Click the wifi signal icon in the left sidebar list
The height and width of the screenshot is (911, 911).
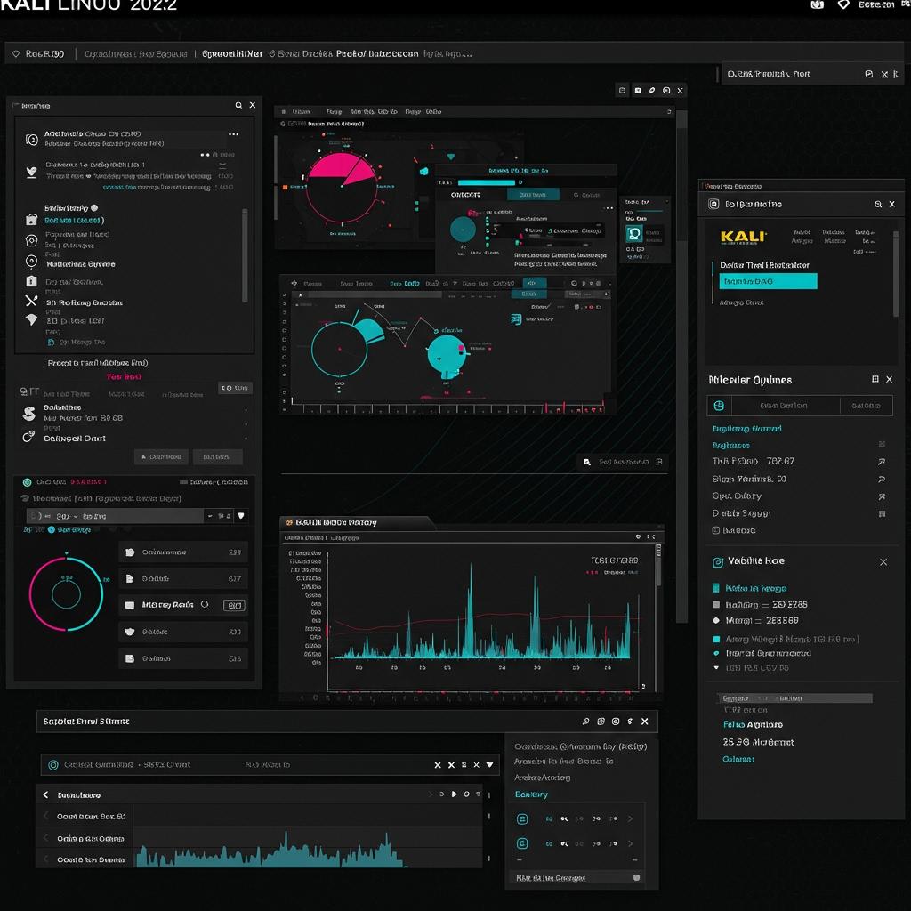31,319
